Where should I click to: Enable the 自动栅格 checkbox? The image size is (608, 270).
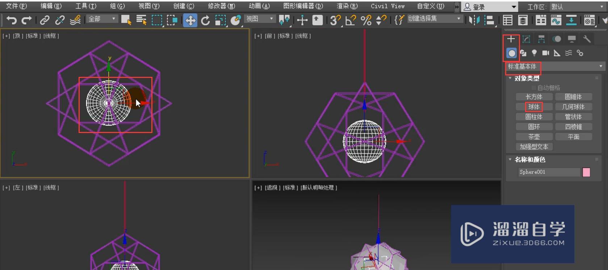534,88
